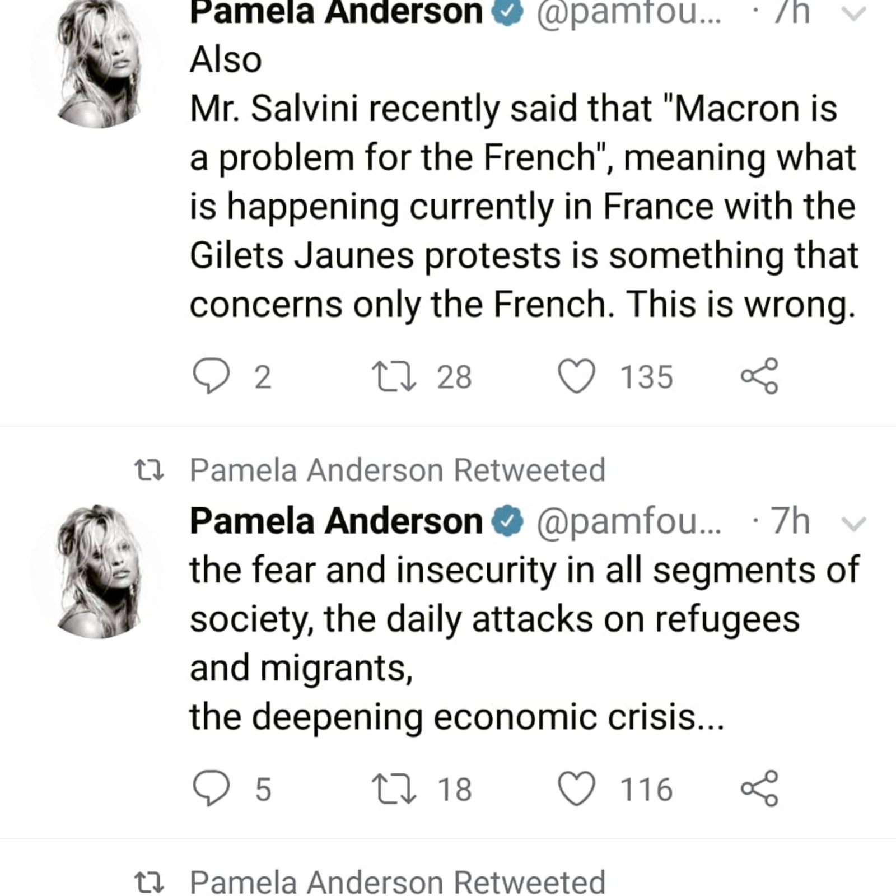Share the Gilets Jaunes protests tweet
896x896 pixels.
(759, 376)
